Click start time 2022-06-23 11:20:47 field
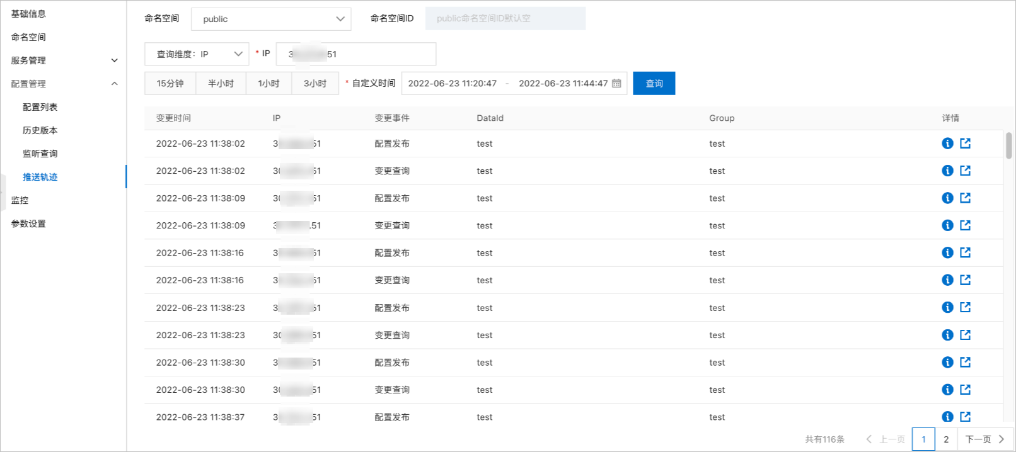 (453, 83)
